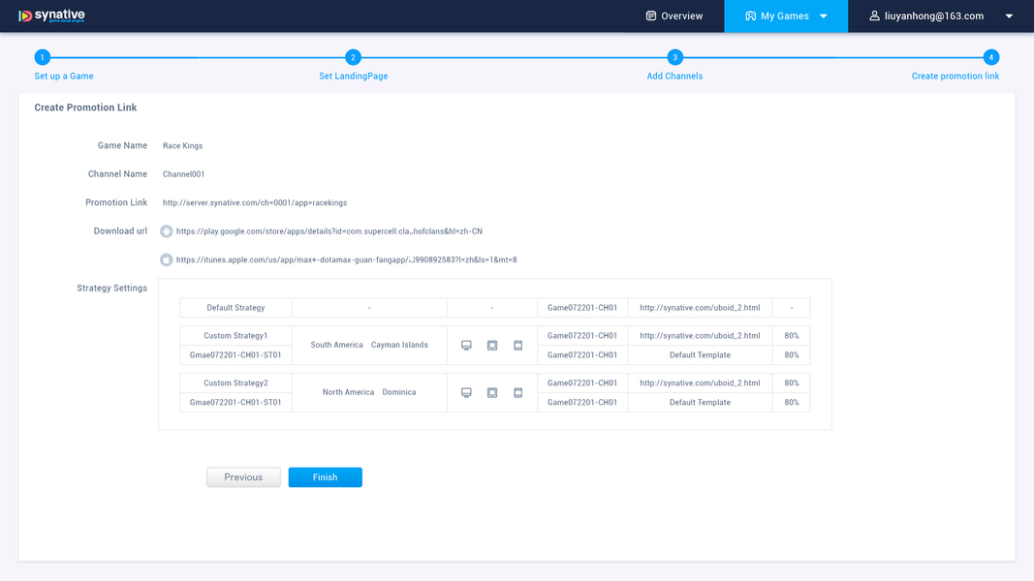Click Dominica region text
This screenshot has width=1034, height=581.
coord(399,392)
